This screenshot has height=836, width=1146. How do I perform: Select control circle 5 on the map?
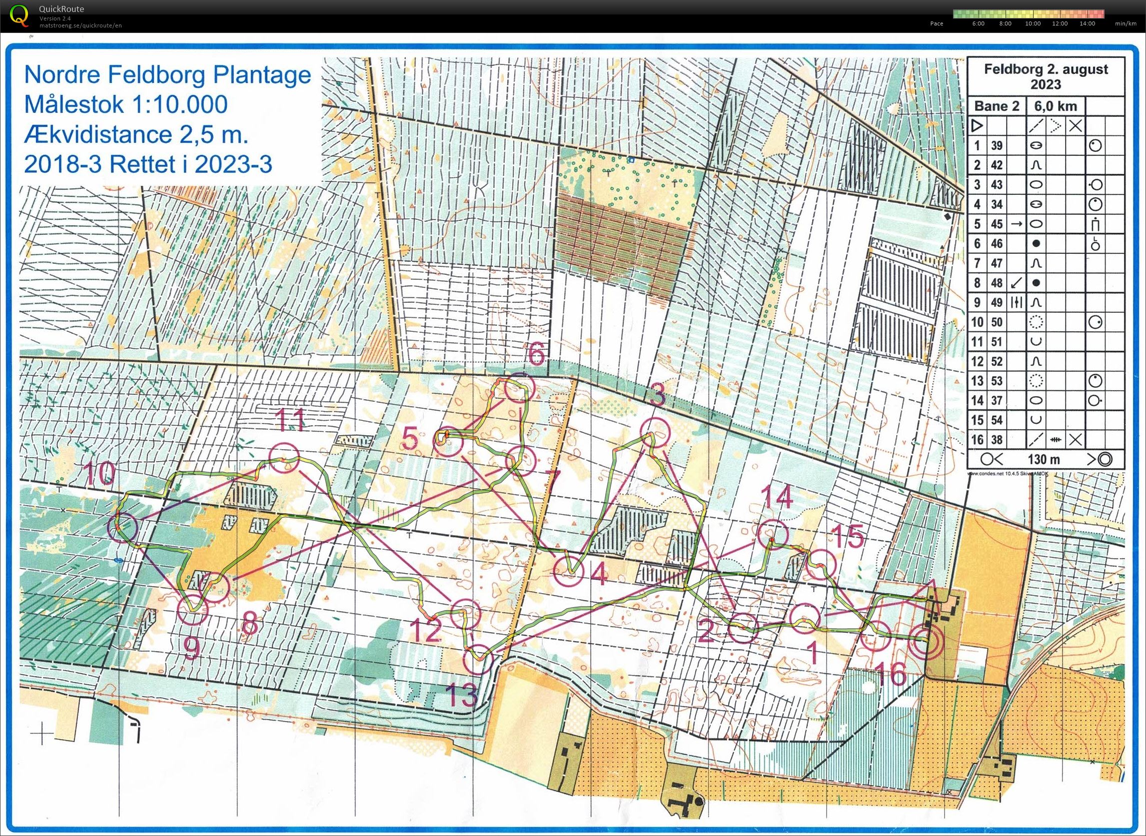point(448,442)
